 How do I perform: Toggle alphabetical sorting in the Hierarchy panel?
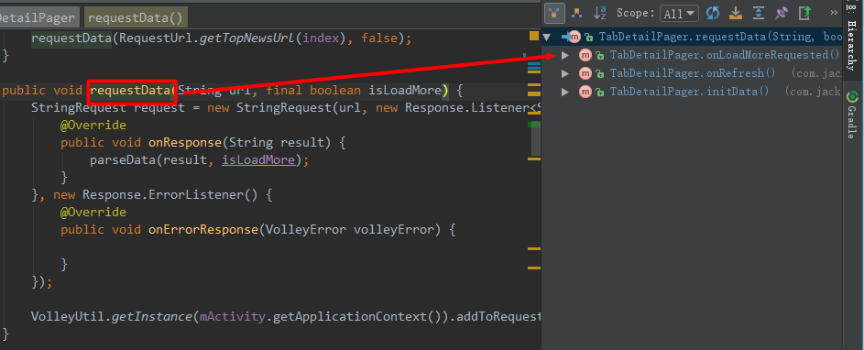click(x=599, y=13)
